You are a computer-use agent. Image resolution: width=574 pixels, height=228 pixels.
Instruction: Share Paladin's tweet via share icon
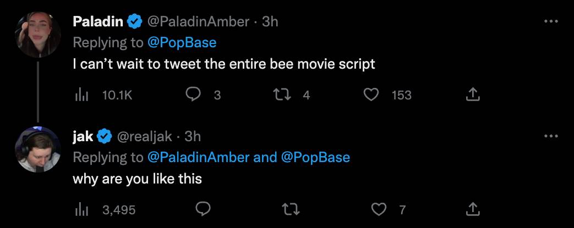click(473, 95)
